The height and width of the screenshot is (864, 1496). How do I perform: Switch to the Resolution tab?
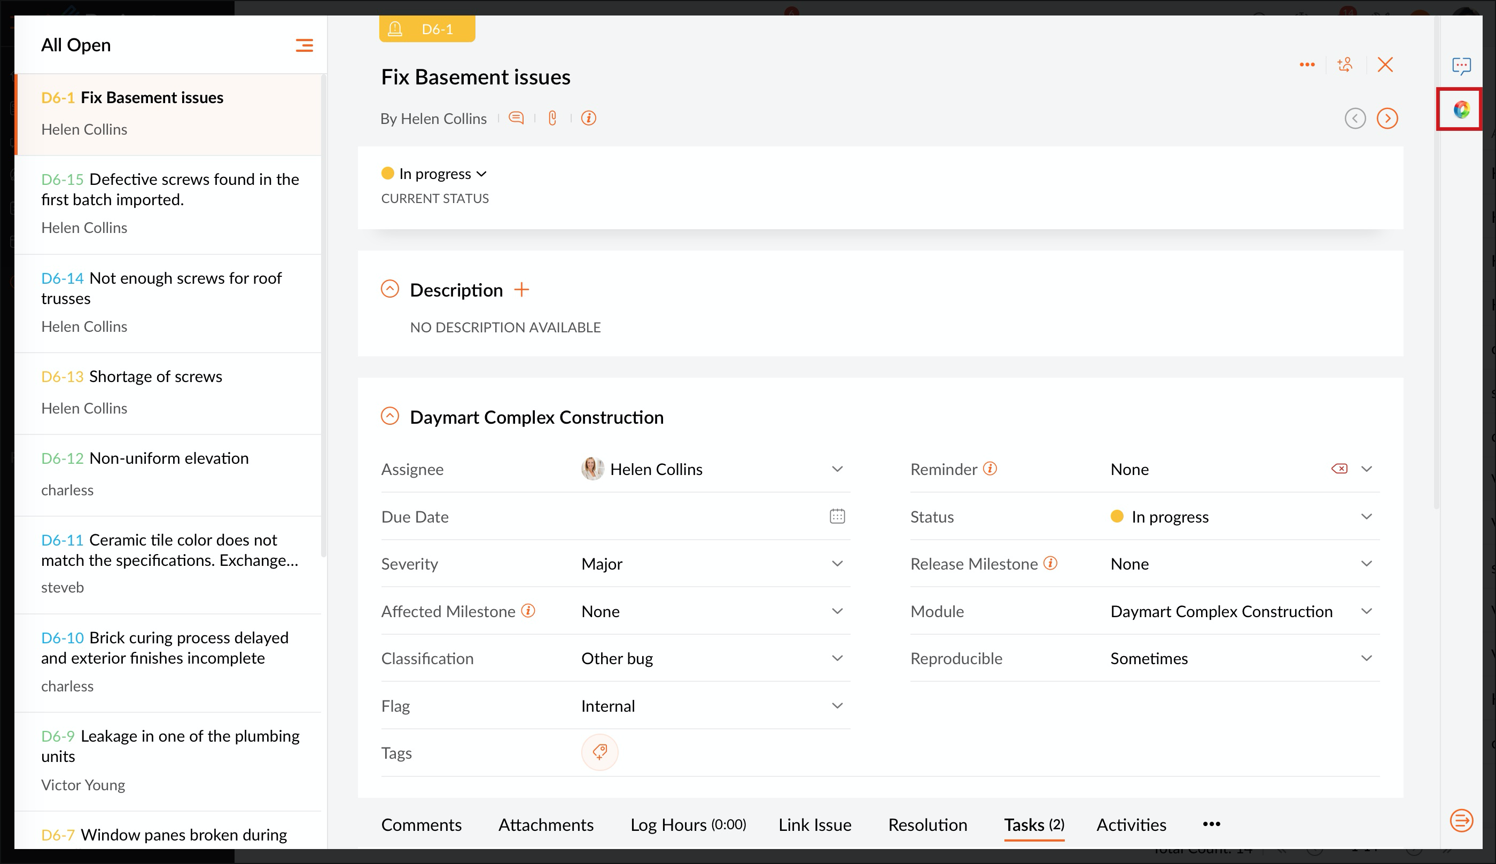[x=927, y=825]
